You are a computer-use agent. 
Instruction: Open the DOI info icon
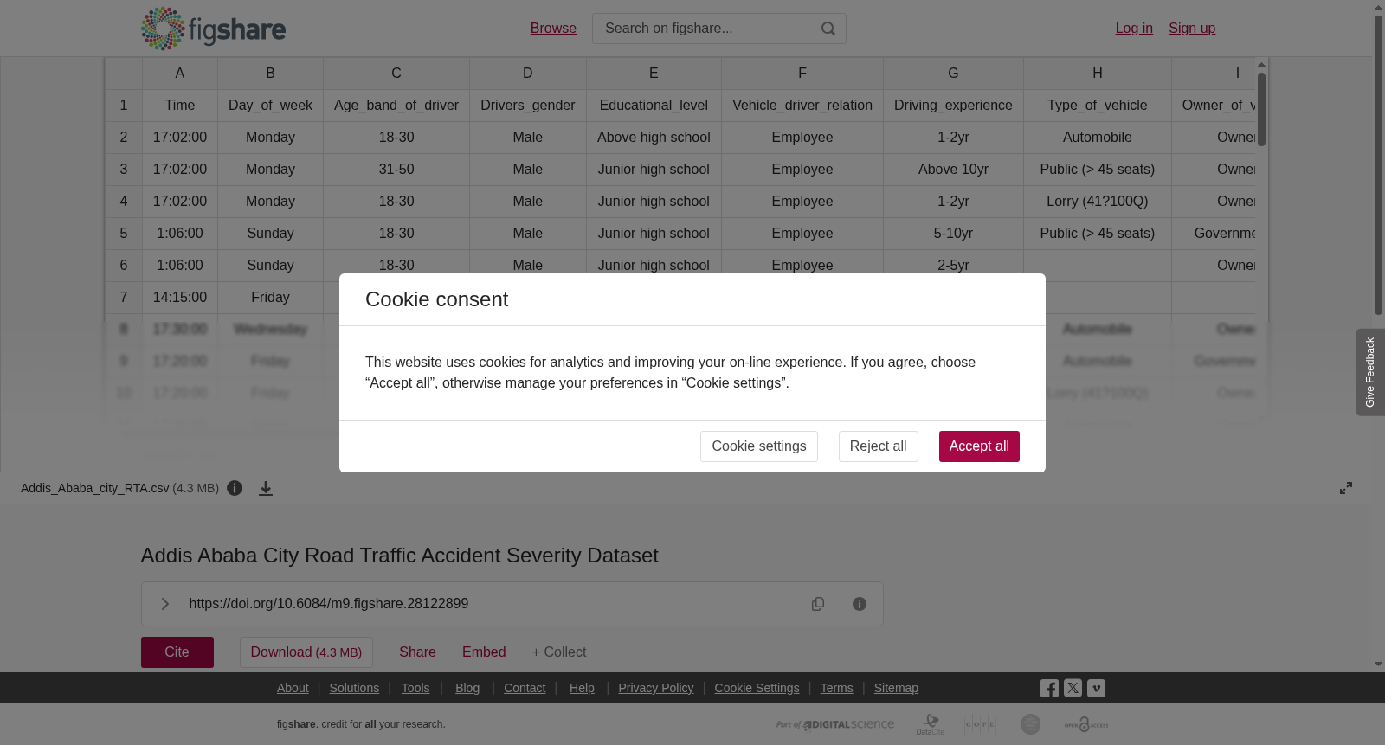(860, 604)
